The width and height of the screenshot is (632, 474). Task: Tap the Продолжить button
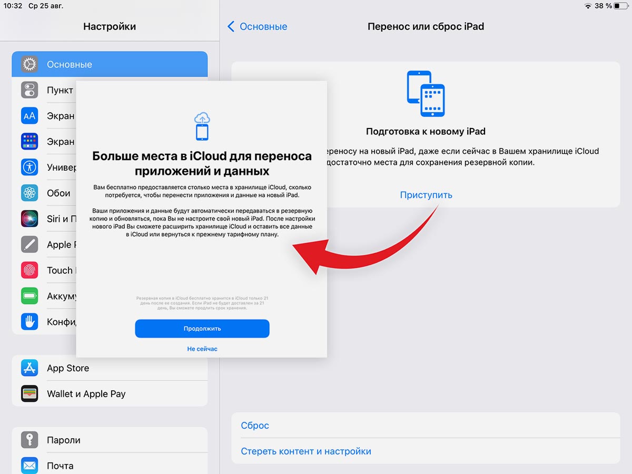202,329
